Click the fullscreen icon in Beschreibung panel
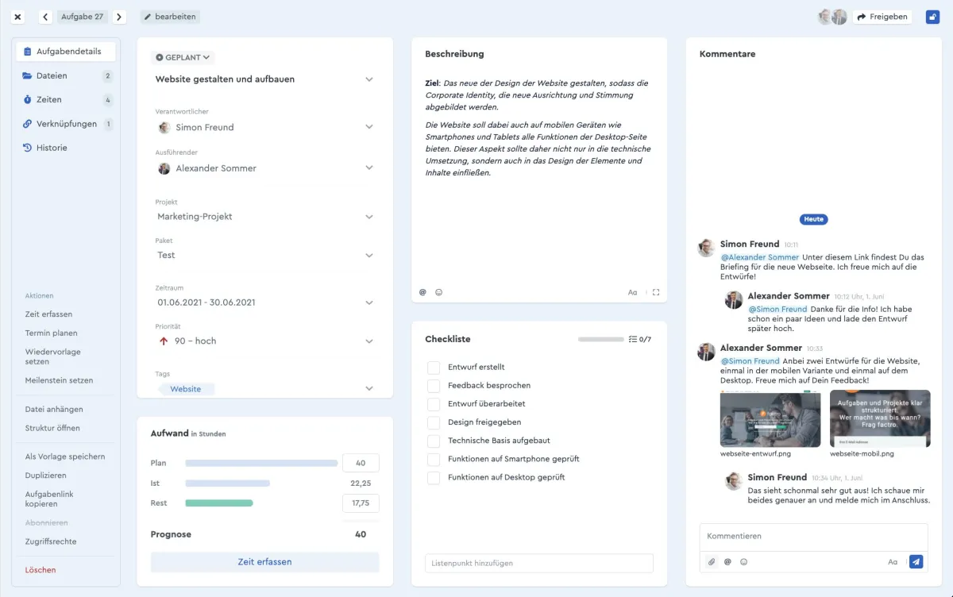Image resolution: width=953 pixels, height=597 pixels. [x=656, y=292]
